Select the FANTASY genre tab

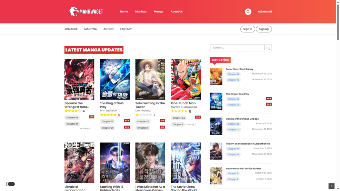[126, 29]
